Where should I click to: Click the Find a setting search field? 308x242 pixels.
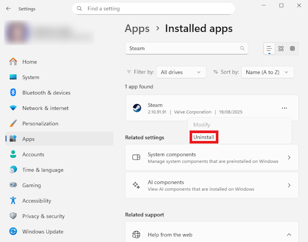tap(153, 9)
